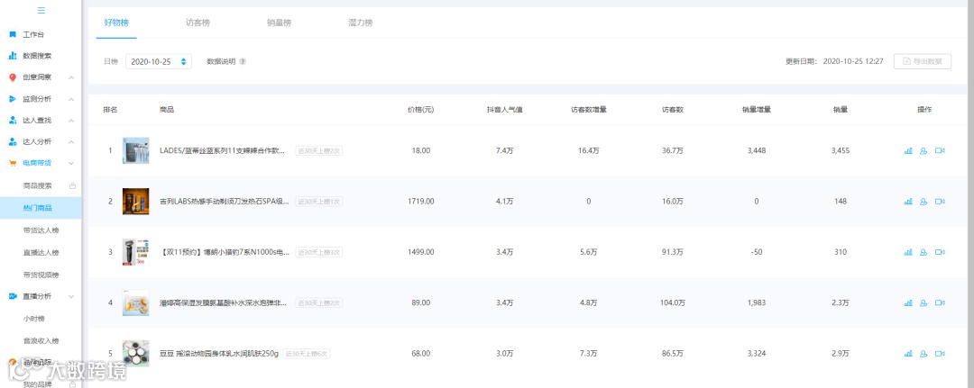Image resolution: width=974 pixels, height=388 pixels.
Task: Open influencer icon for 博朗小猎豹 product row
Action: coord(923,252)
